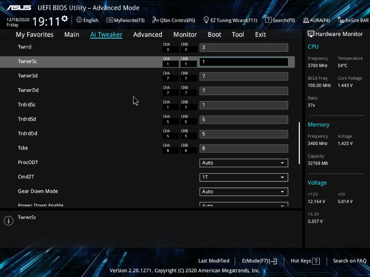Open MyFavorite(F3) list icon
Viewport: 370px width, 277px height.
tap(109, 20)
